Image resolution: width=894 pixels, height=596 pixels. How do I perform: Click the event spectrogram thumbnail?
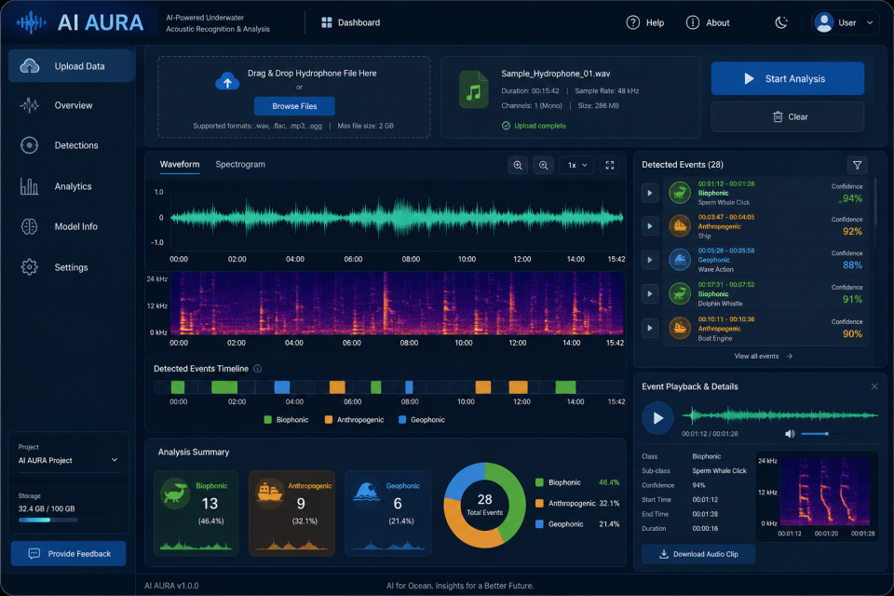[x=824, y=492]
